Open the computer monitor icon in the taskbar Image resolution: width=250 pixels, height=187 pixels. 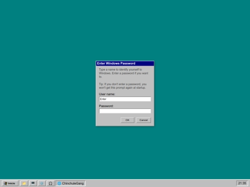click(x=33, y=183)
